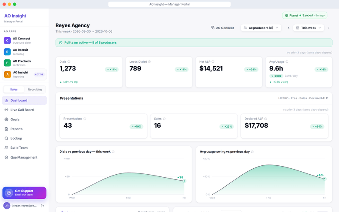Click the Live Call Board broadcast icon
Image resolution: width=339 pixels, height=212 pixels.
[x=6, y=110]
